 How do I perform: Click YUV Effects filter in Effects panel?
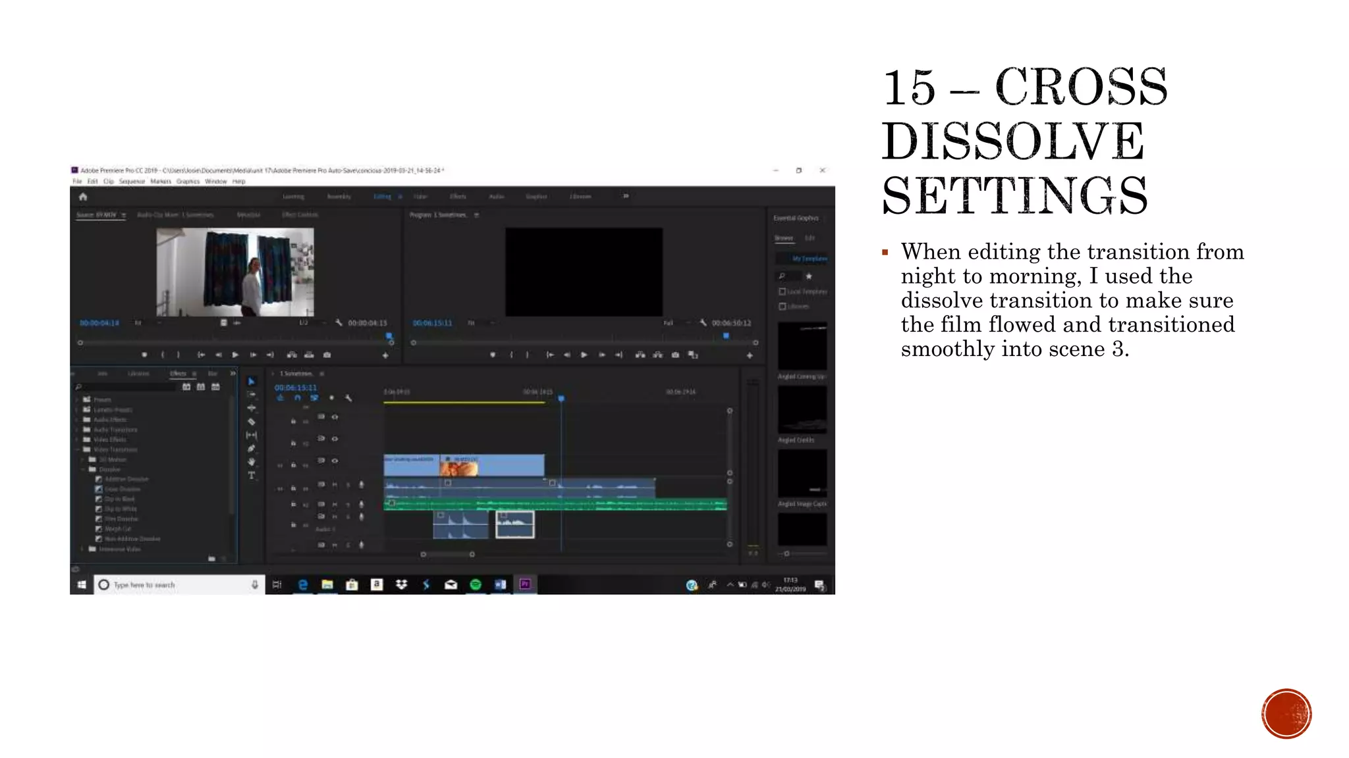pyautogui.click(x=215, y=387)
